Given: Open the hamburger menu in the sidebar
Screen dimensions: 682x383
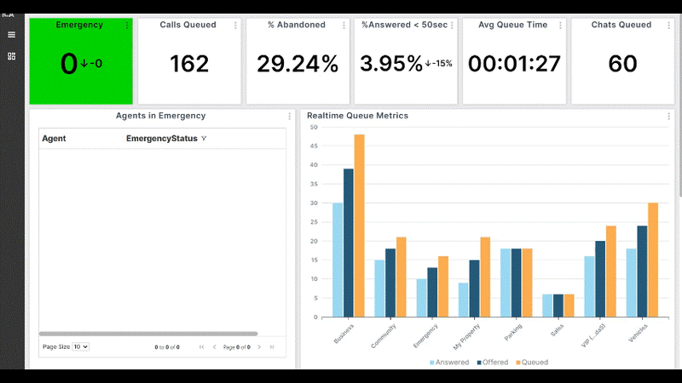Looking at the screenshot, I should (x=12, y=35).
